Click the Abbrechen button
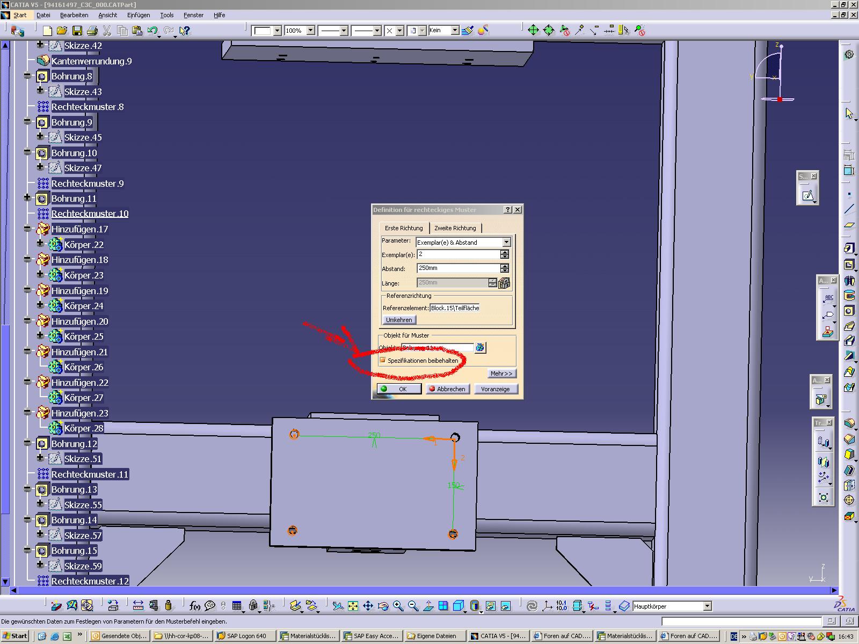The width and height of the screenshot is (859, 644). point(447,389)
